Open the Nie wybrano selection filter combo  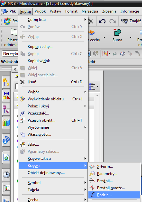coord(10,53)
